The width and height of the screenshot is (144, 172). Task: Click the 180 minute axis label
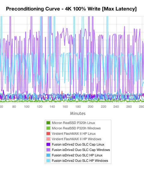click(x=78, y=107)
